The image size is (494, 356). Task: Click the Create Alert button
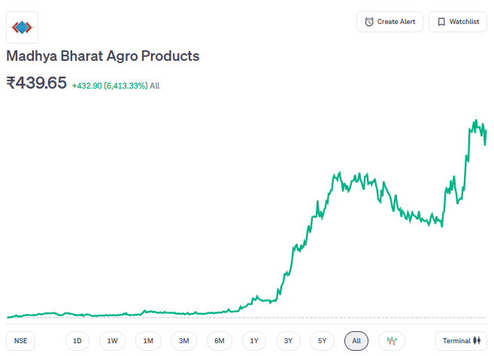390,22
